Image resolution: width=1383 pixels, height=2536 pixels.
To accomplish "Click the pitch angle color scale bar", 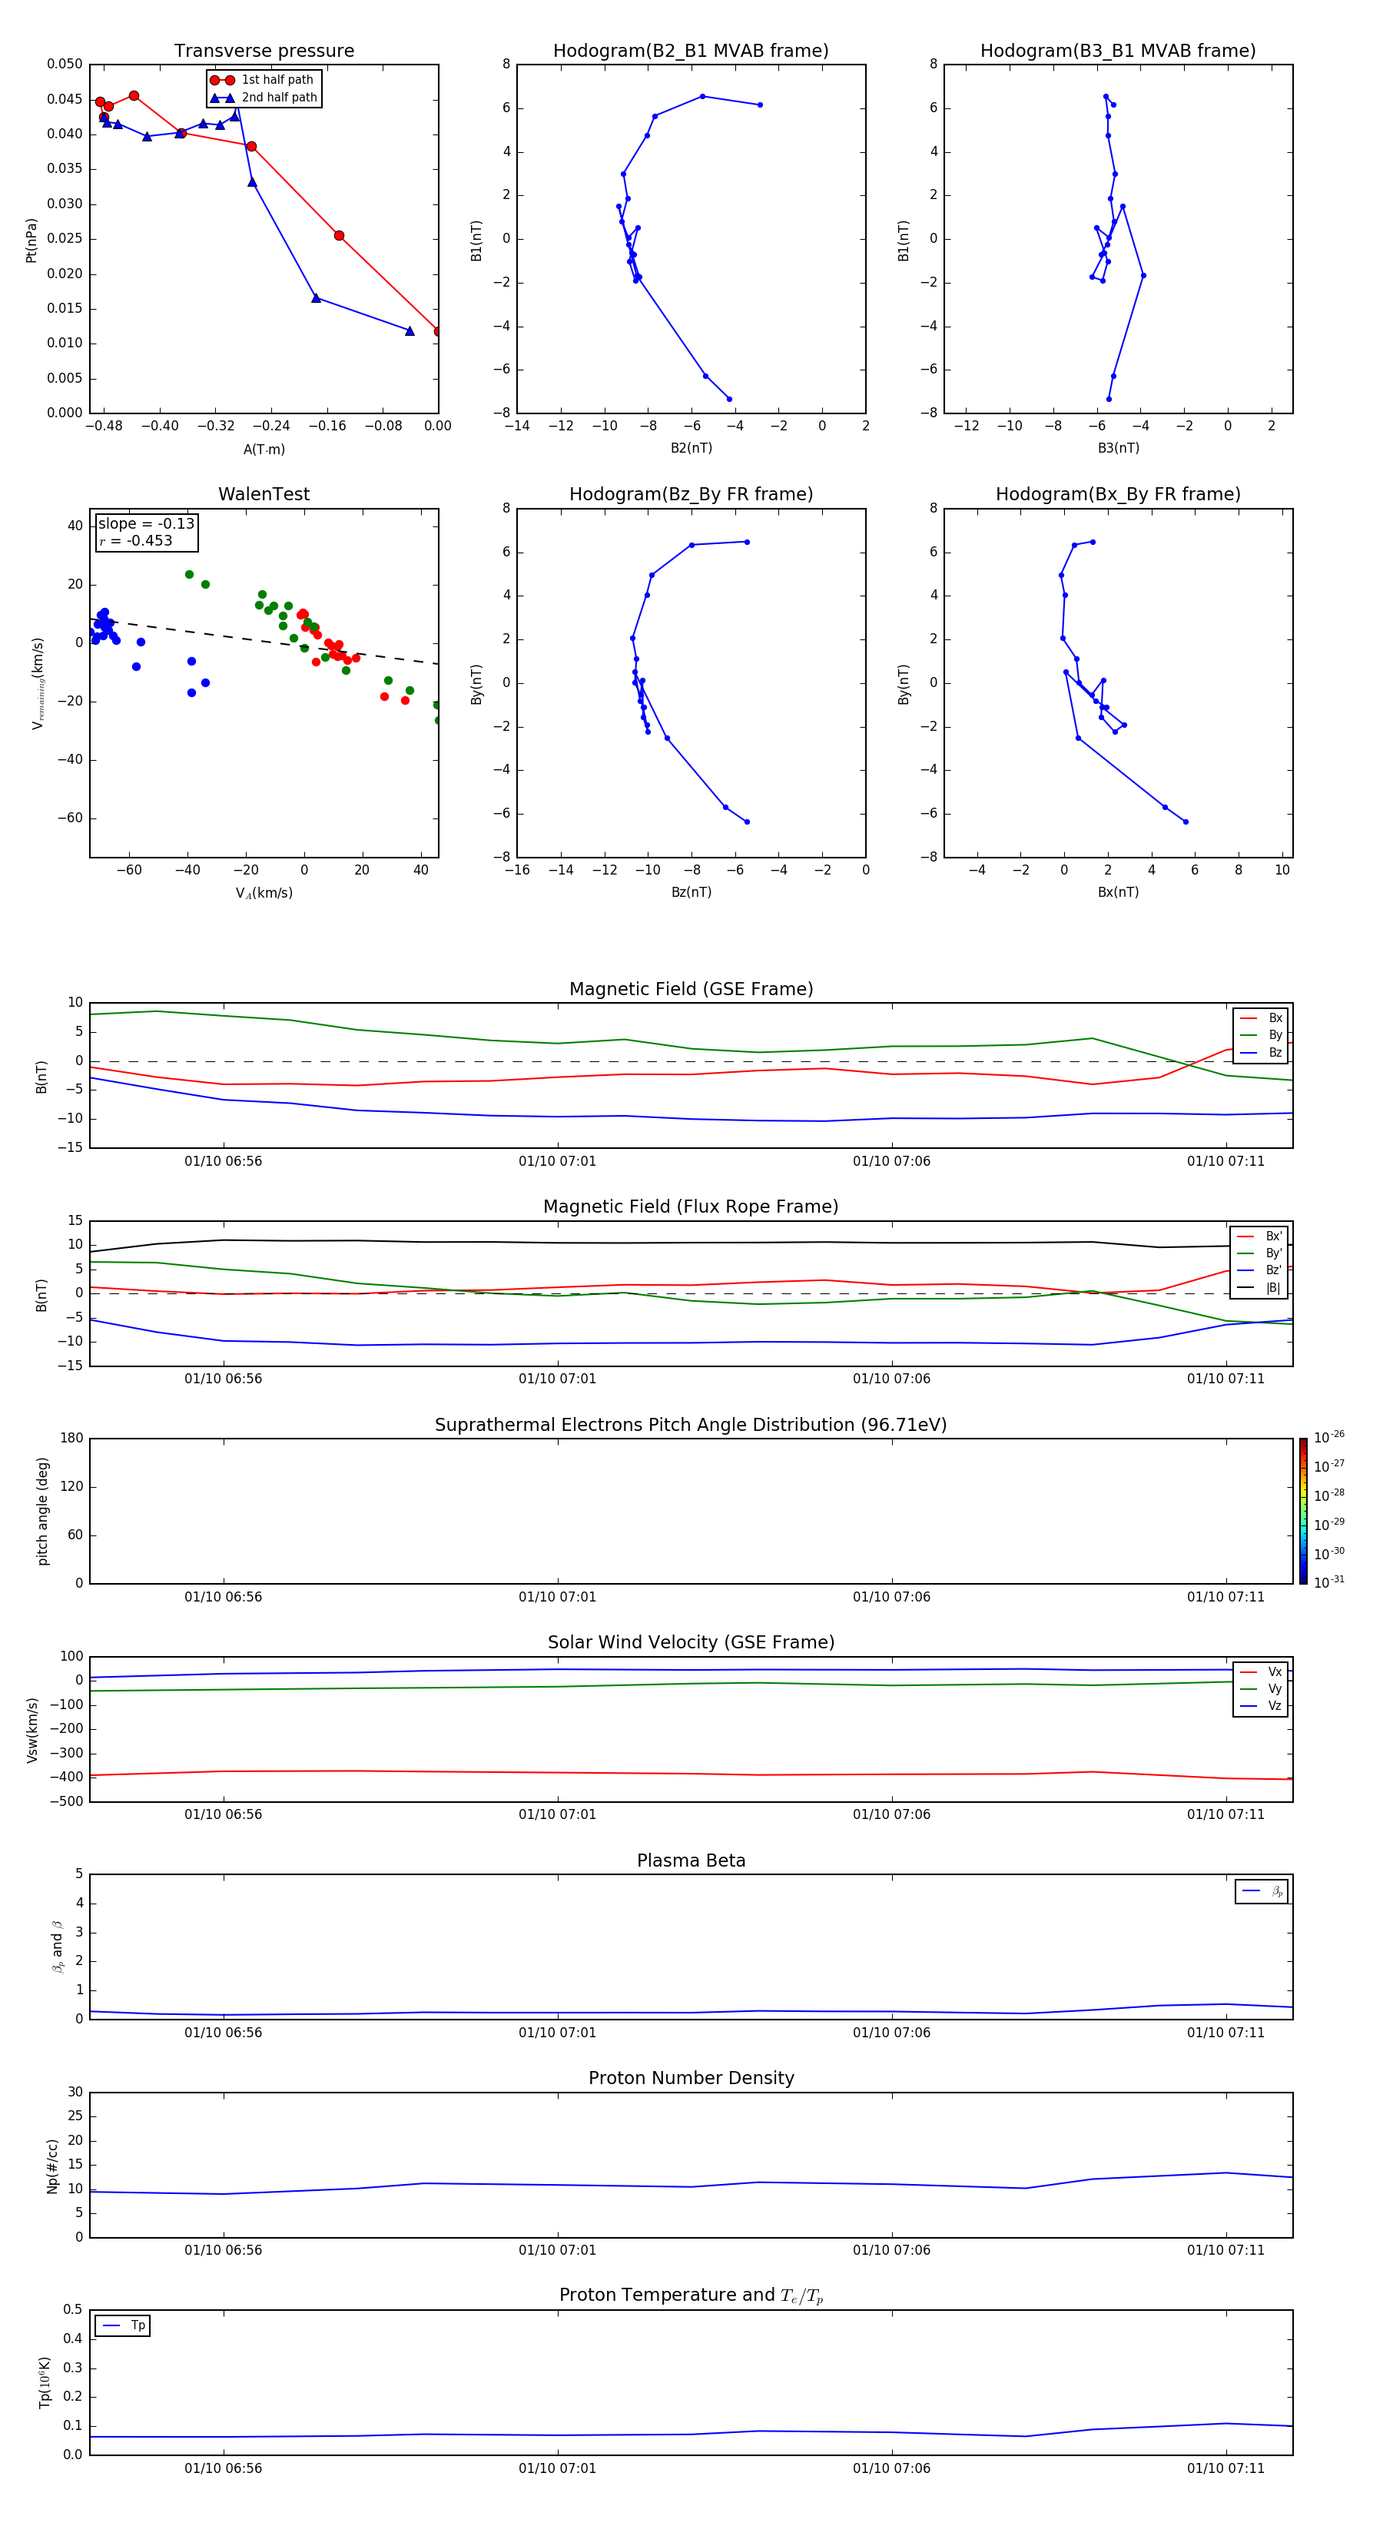I will [x=1303, y=1511].
